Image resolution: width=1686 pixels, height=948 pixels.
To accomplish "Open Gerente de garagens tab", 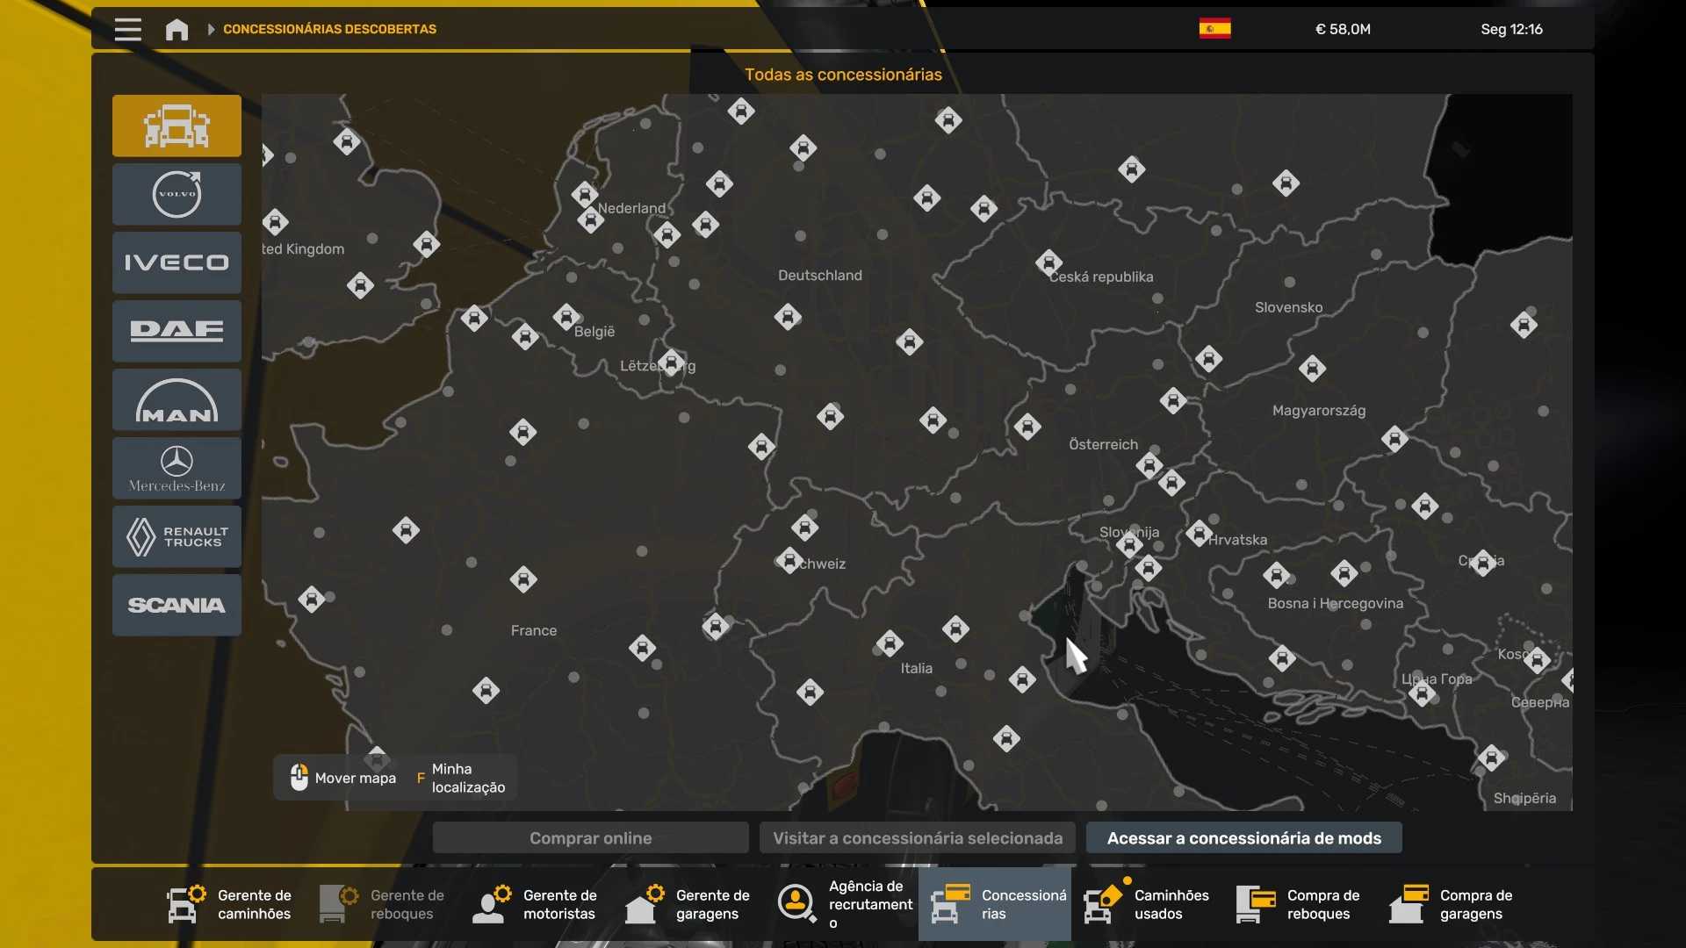I will coord(688,904).
